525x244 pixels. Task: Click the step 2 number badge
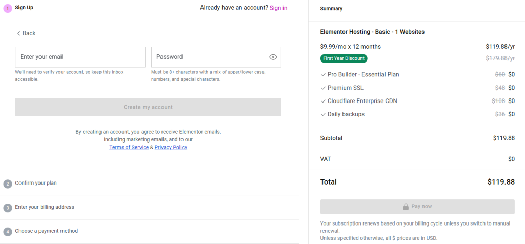pos(8,184)
